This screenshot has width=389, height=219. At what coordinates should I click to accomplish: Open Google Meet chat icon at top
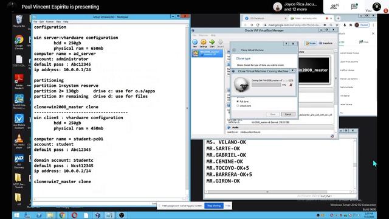tap(354, 7)
